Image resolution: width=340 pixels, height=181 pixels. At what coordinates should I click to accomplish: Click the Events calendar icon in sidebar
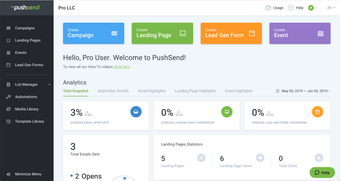pos(8,53)
